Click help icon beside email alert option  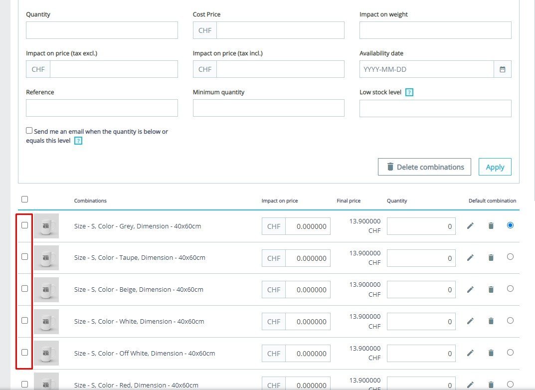(x=78, y=141)
